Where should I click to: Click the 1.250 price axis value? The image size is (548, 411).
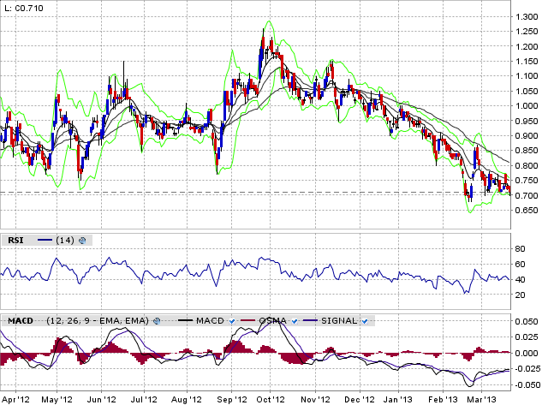pos(527,32)
